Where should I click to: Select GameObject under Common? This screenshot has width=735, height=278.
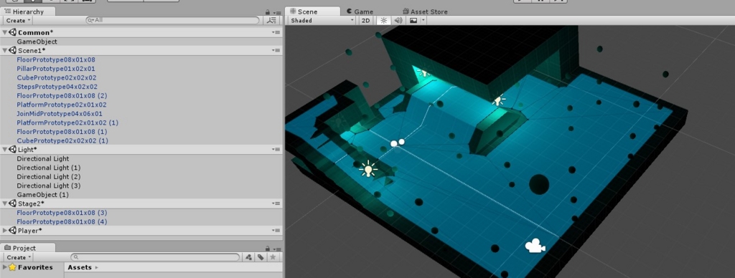pos(37,42)
